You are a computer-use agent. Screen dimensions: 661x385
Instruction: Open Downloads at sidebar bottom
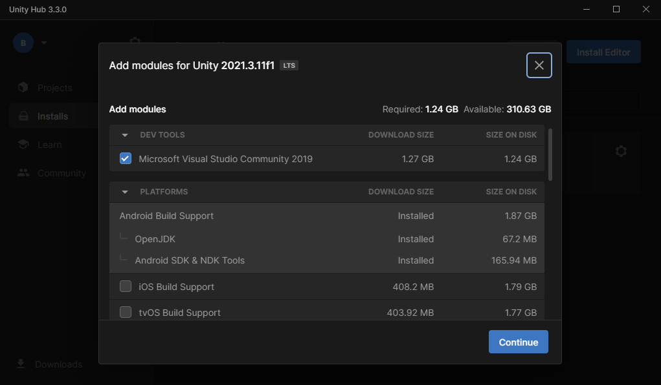coord(58,364)
